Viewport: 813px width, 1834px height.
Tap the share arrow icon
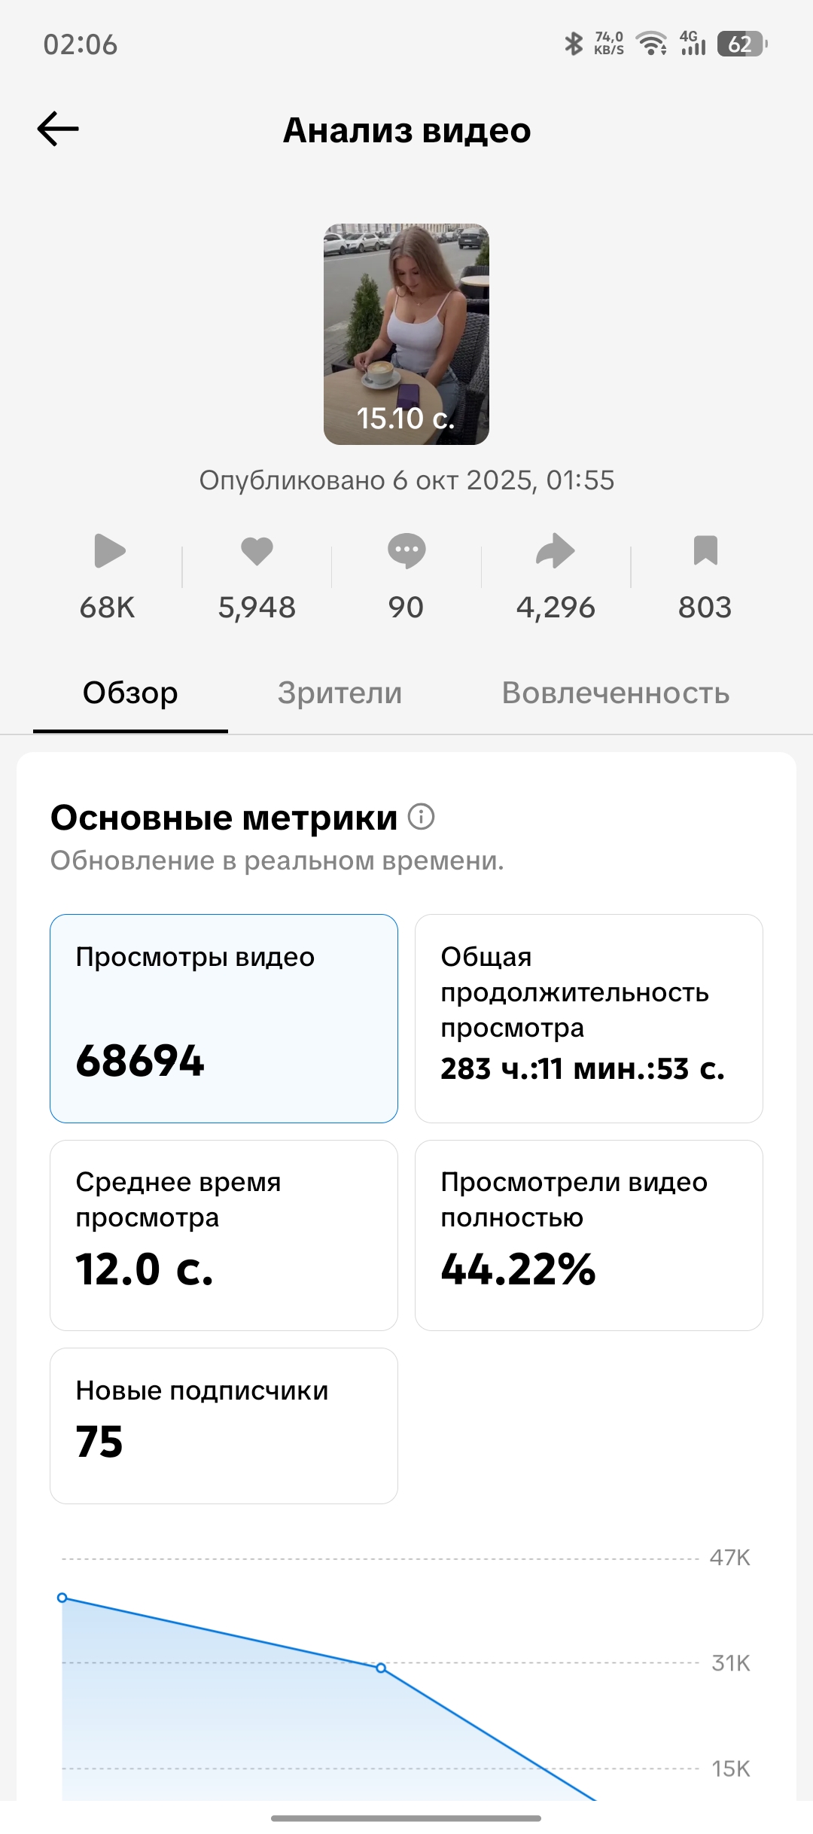[x=556, y=551]
